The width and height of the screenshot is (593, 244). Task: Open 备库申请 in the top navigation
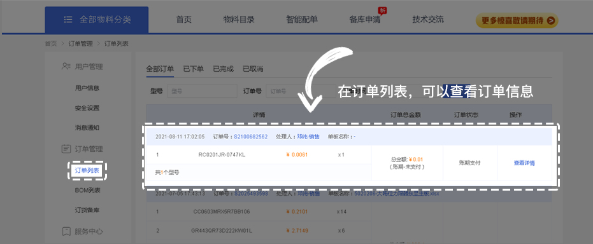click(x=364, y=20)
